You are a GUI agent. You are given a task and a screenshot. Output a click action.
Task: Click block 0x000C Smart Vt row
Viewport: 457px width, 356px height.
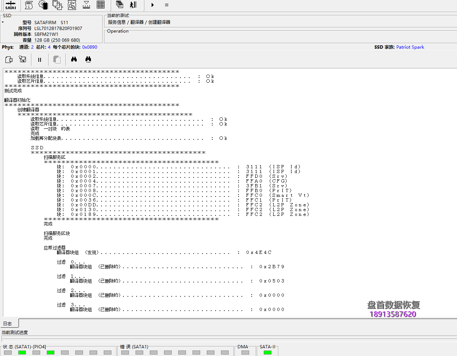183,195
